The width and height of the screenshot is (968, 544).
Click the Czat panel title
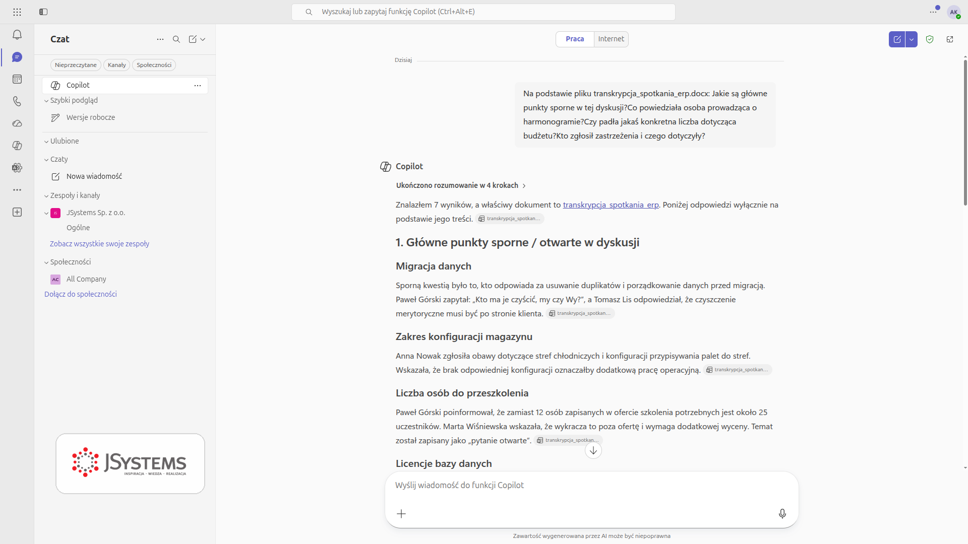tap(59, 39)
